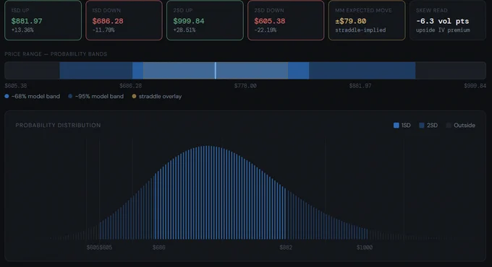Click the $686.28 label under the band bar
492x267 pixels.
pos(130,86)
